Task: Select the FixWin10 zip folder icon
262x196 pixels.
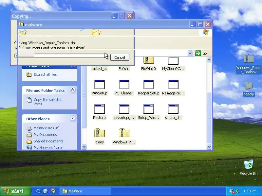Action: [149, 60]
